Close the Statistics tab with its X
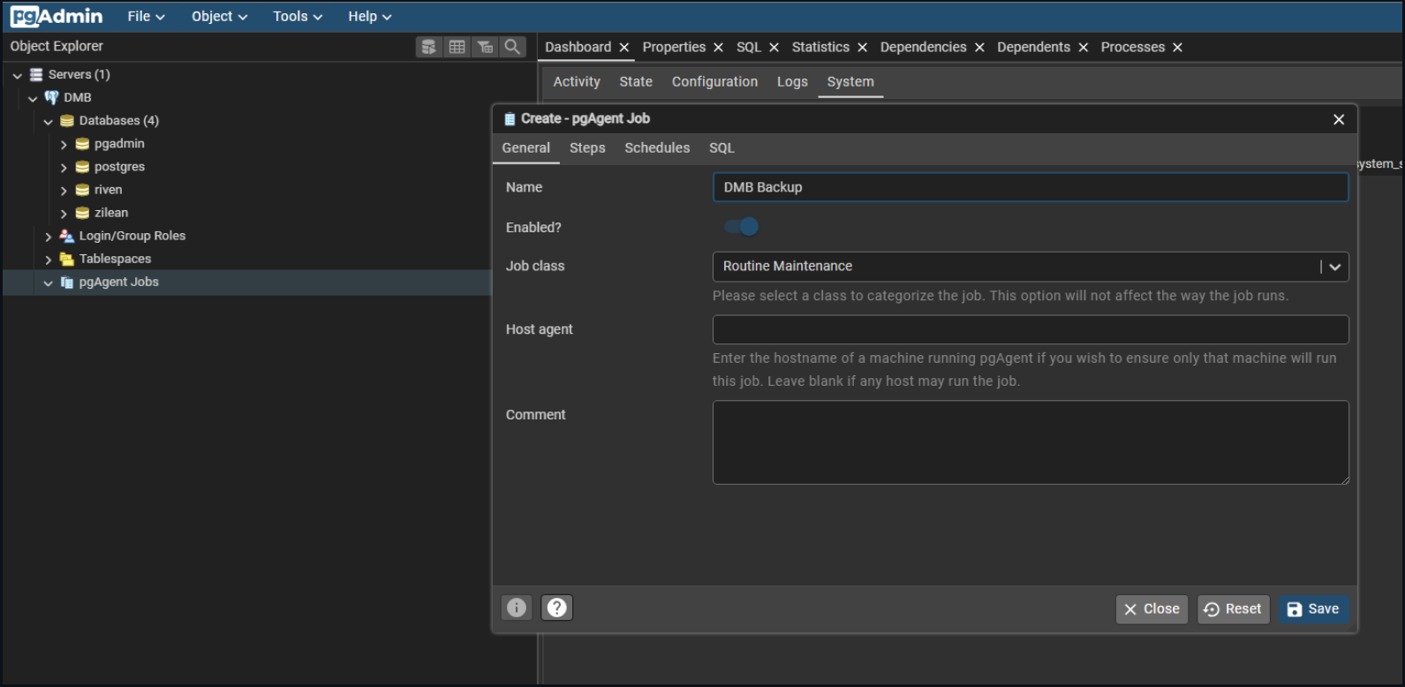 point(863,48)
